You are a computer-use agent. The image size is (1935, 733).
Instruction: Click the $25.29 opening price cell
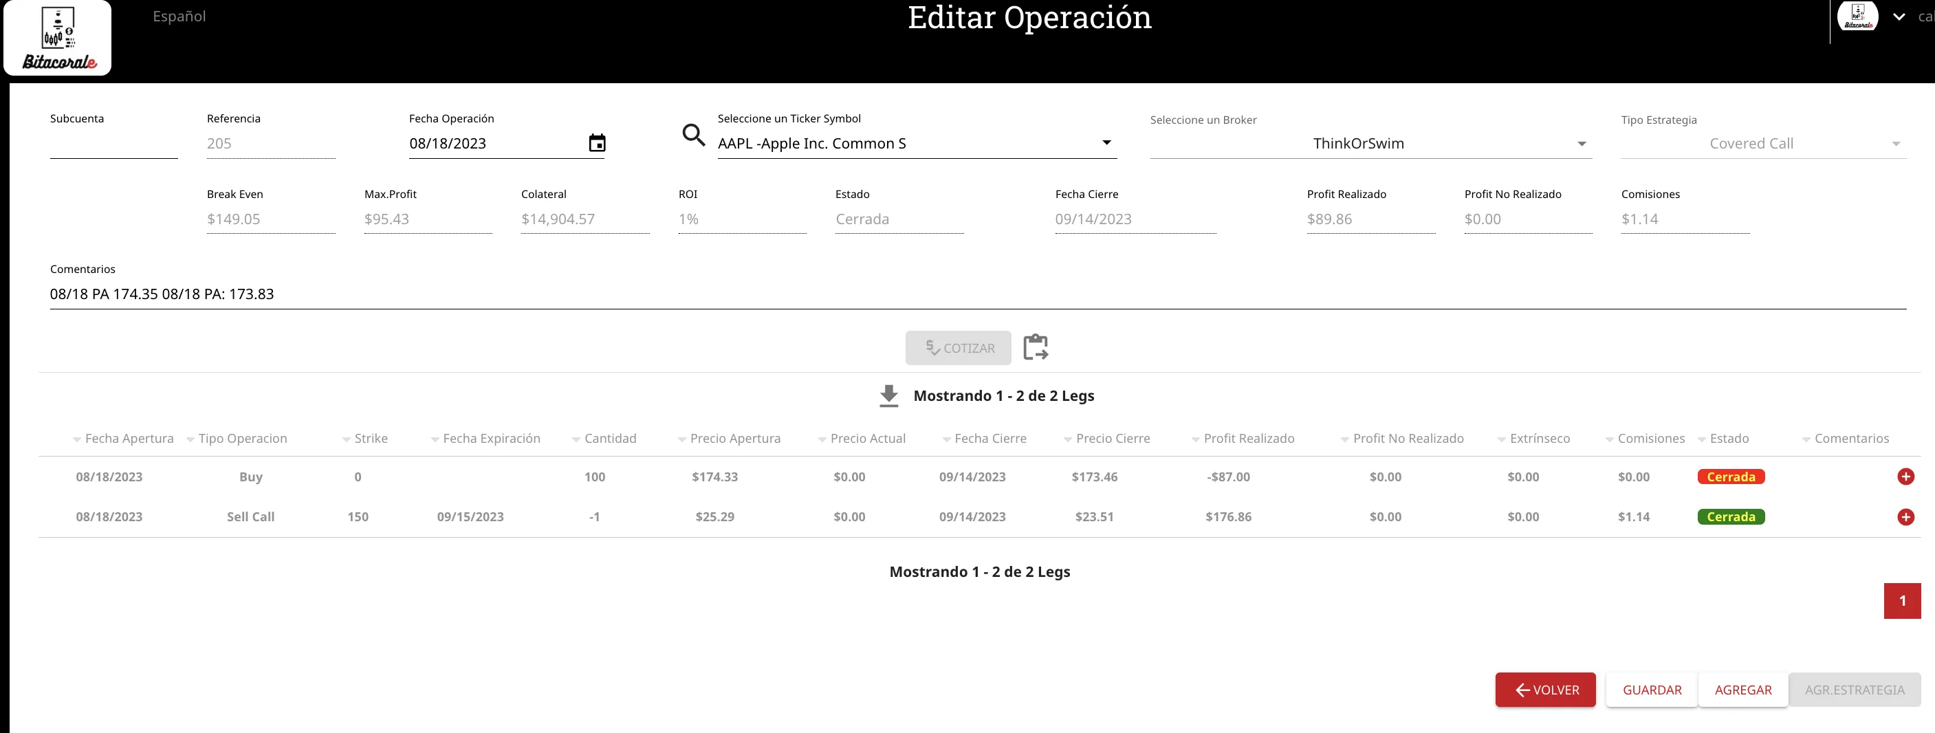714,516
